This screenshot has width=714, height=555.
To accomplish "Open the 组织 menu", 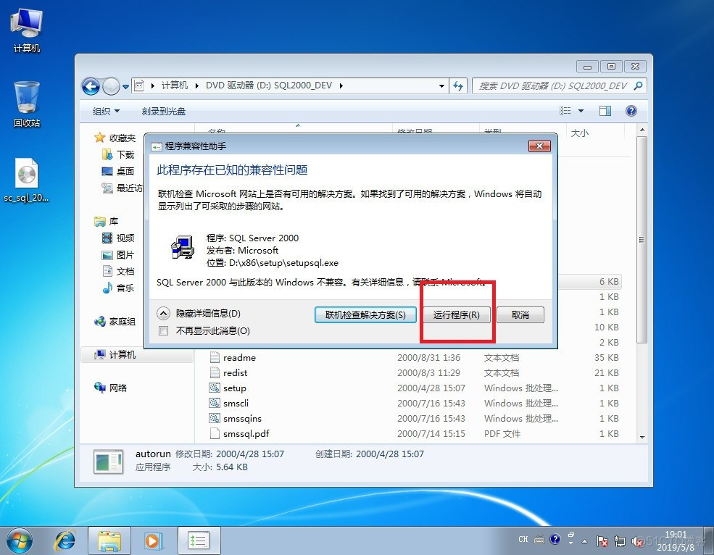I will click(x=106, y=111).
